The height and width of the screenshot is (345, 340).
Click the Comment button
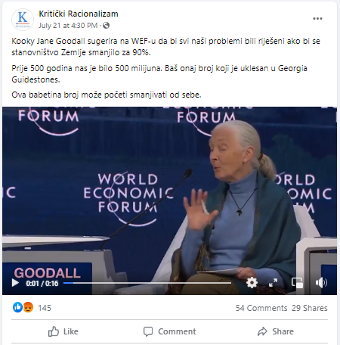tap(169, 331)
